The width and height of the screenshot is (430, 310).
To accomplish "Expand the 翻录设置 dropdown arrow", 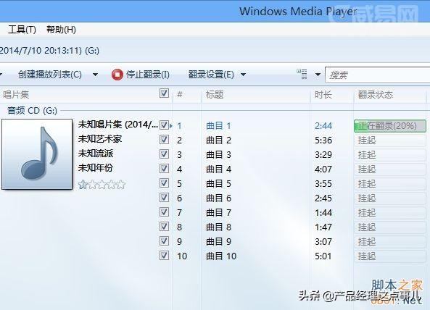I will click(x=243, y=75).
